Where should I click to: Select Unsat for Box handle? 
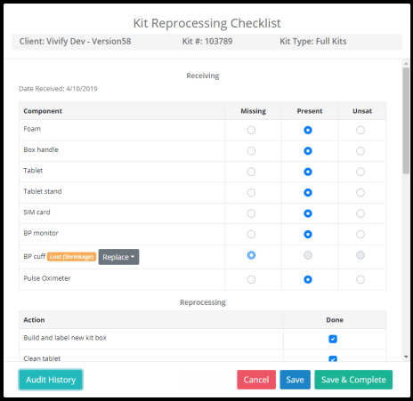tap(360, 151)
